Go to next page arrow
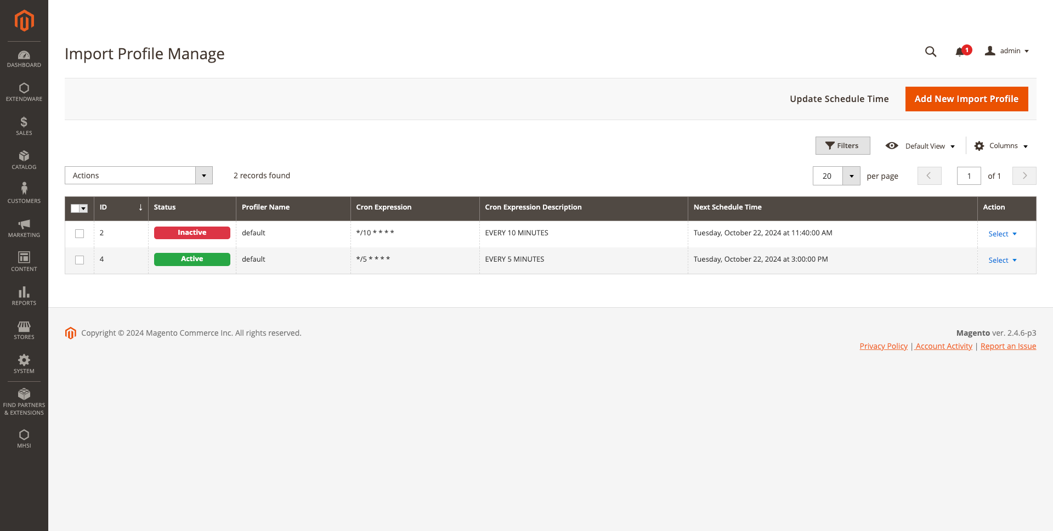Viewport: 1053px width, 531px height. tap(1024, 176)
